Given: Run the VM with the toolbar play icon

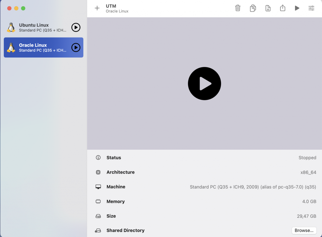Looking at the screenshot, I should point(297,8).
